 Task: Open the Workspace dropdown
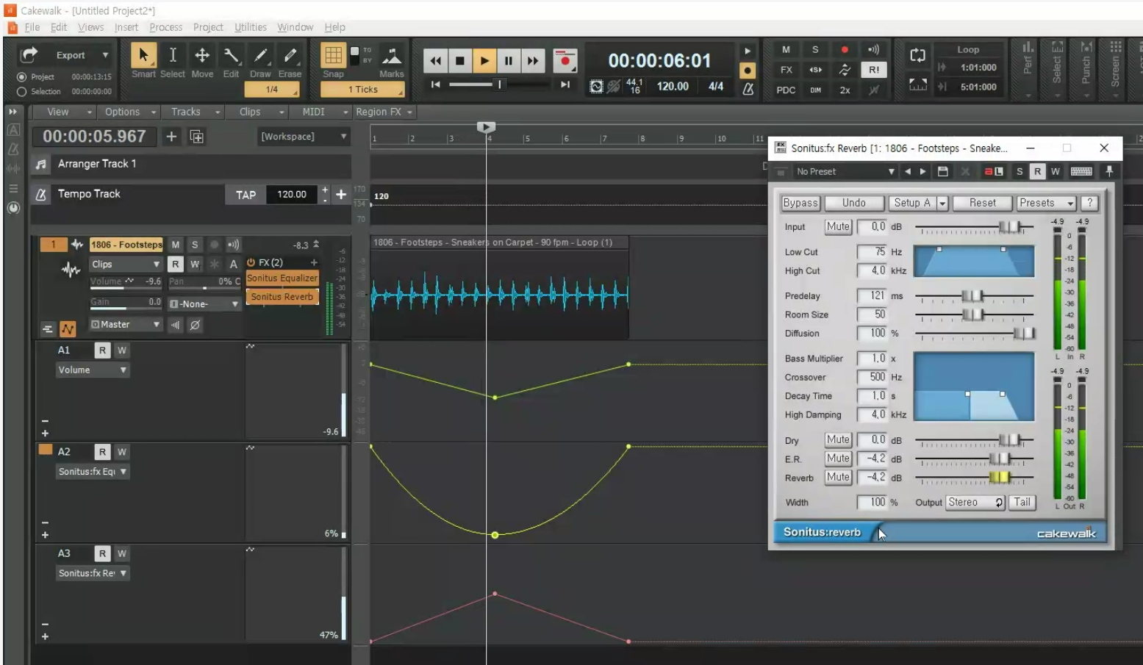[304, 137]
